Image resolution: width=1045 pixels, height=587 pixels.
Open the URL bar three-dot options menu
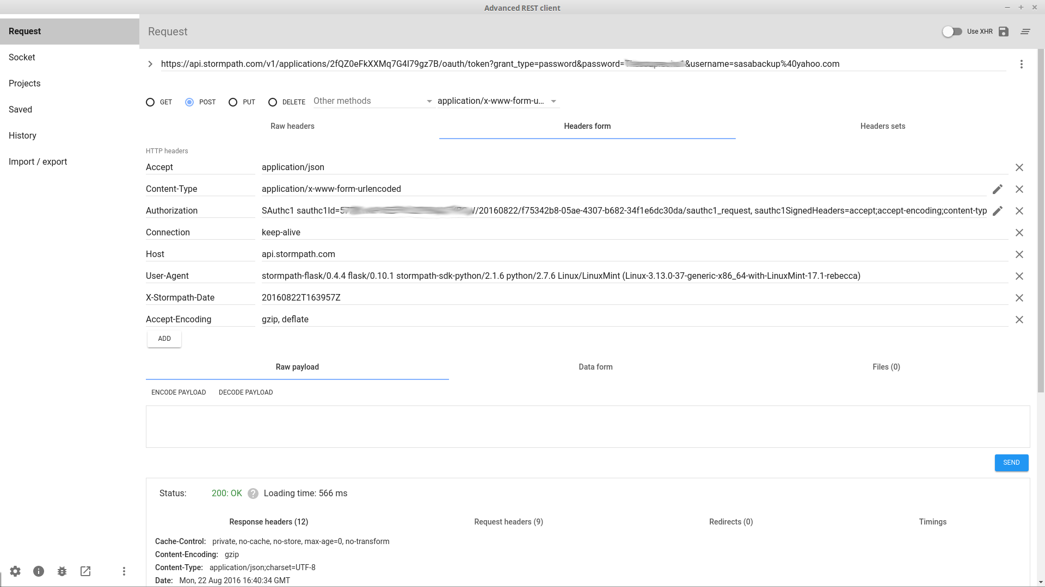point(1022,64)
